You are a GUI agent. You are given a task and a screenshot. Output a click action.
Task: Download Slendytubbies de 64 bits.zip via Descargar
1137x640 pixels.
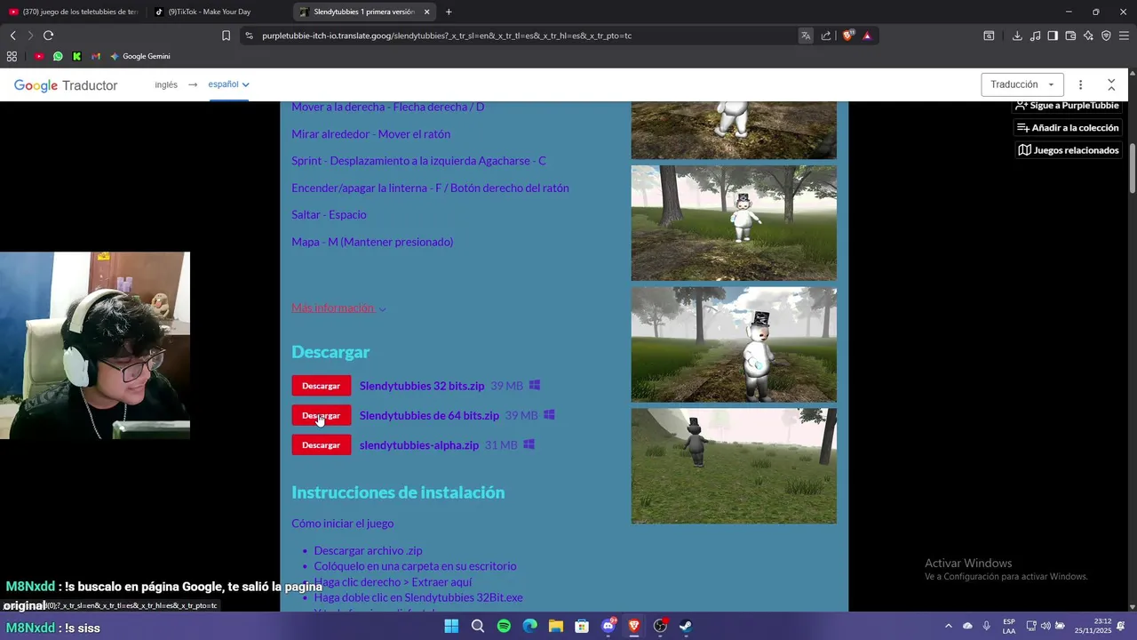click(321, 415)
